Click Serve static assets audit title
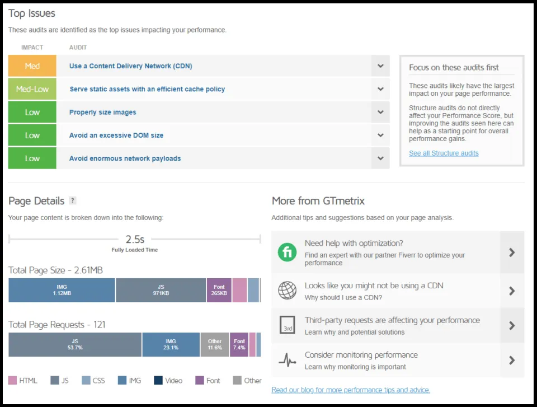 pyautogui.click(x=147, y=89)
